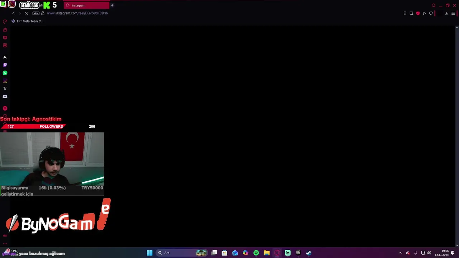Image resolution: width=459 pixels, height=258 pixels.
Task: Open Epic Games Launcher from taskbar
Action: pos(298,253)
